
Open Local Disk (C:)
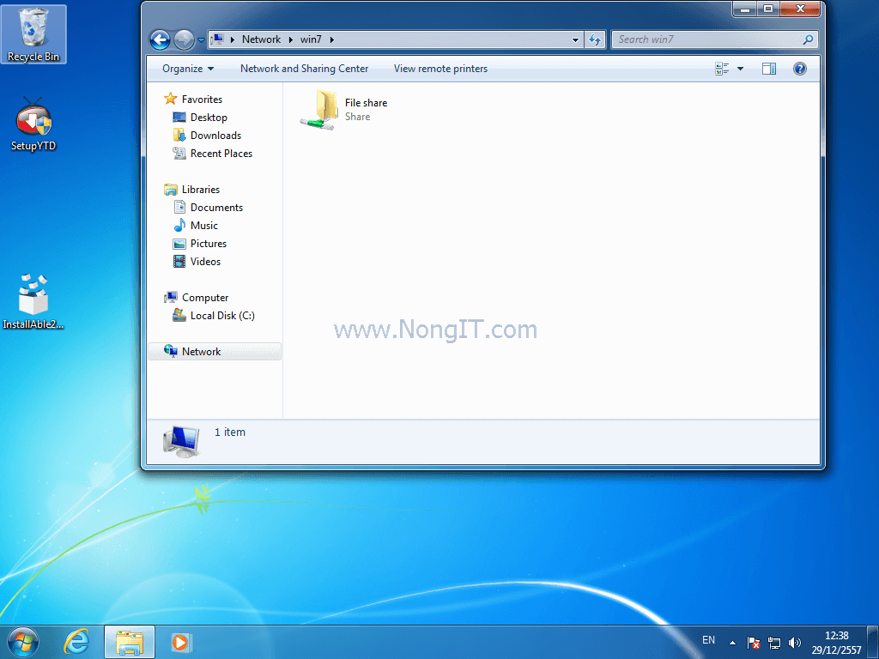click(x=222, y=316)
